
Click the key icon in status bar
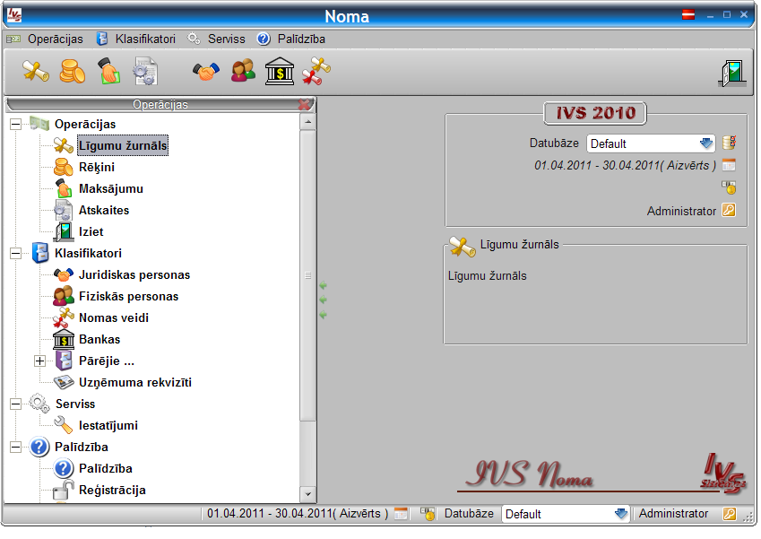(730, 514)
